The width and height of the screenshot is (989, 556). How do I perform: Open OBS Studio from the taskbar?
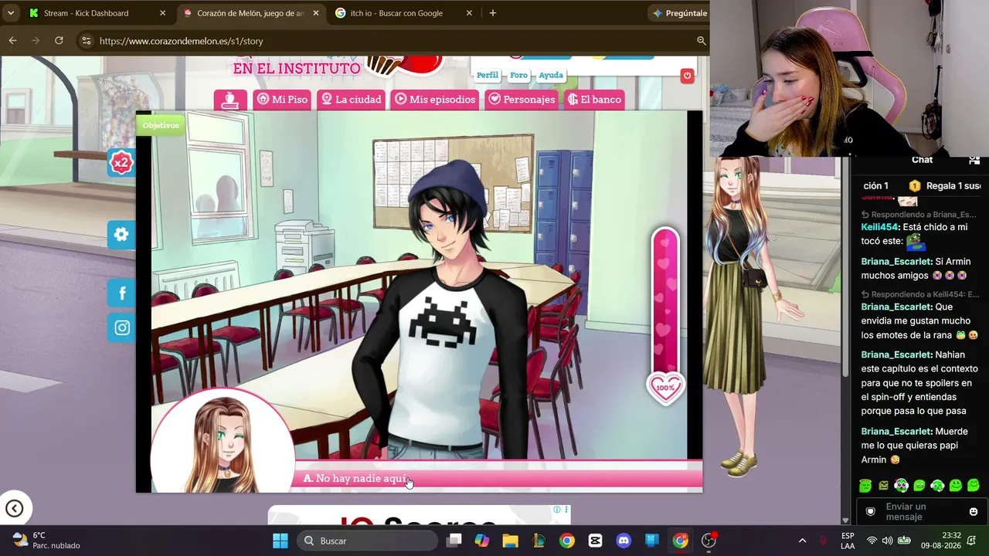pyautogui.click(x=709, y=541)
